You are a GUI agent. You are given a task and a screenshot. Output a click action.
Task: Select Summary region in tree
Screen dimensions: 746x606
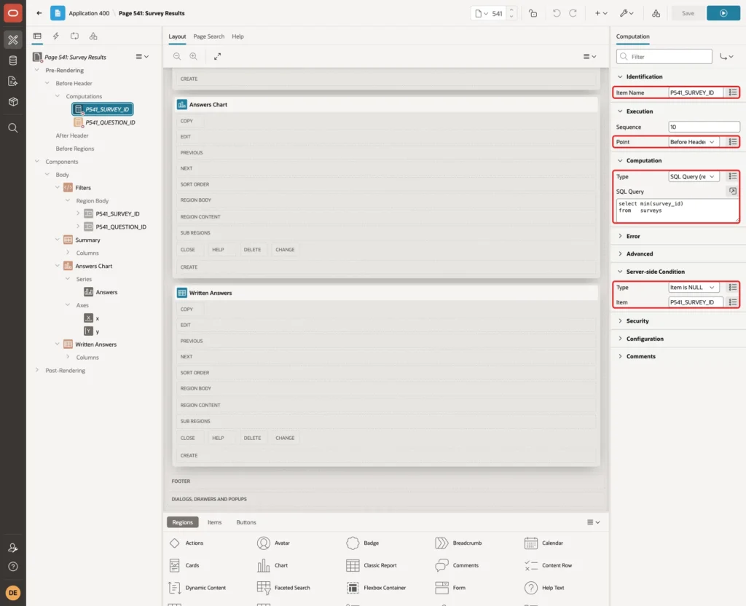(87, 240)
